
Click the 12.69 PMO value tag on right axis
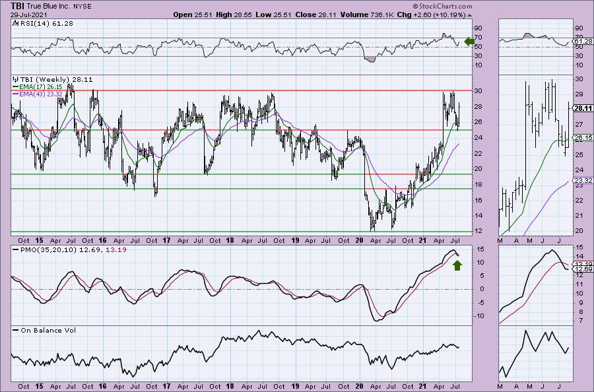click(583, 269)
